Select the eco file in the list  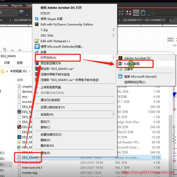[25, 97]
